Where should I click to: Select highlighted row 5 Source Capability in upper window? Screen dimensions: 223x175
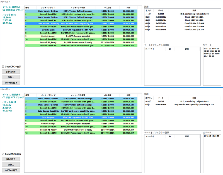[x=81, y=24]
